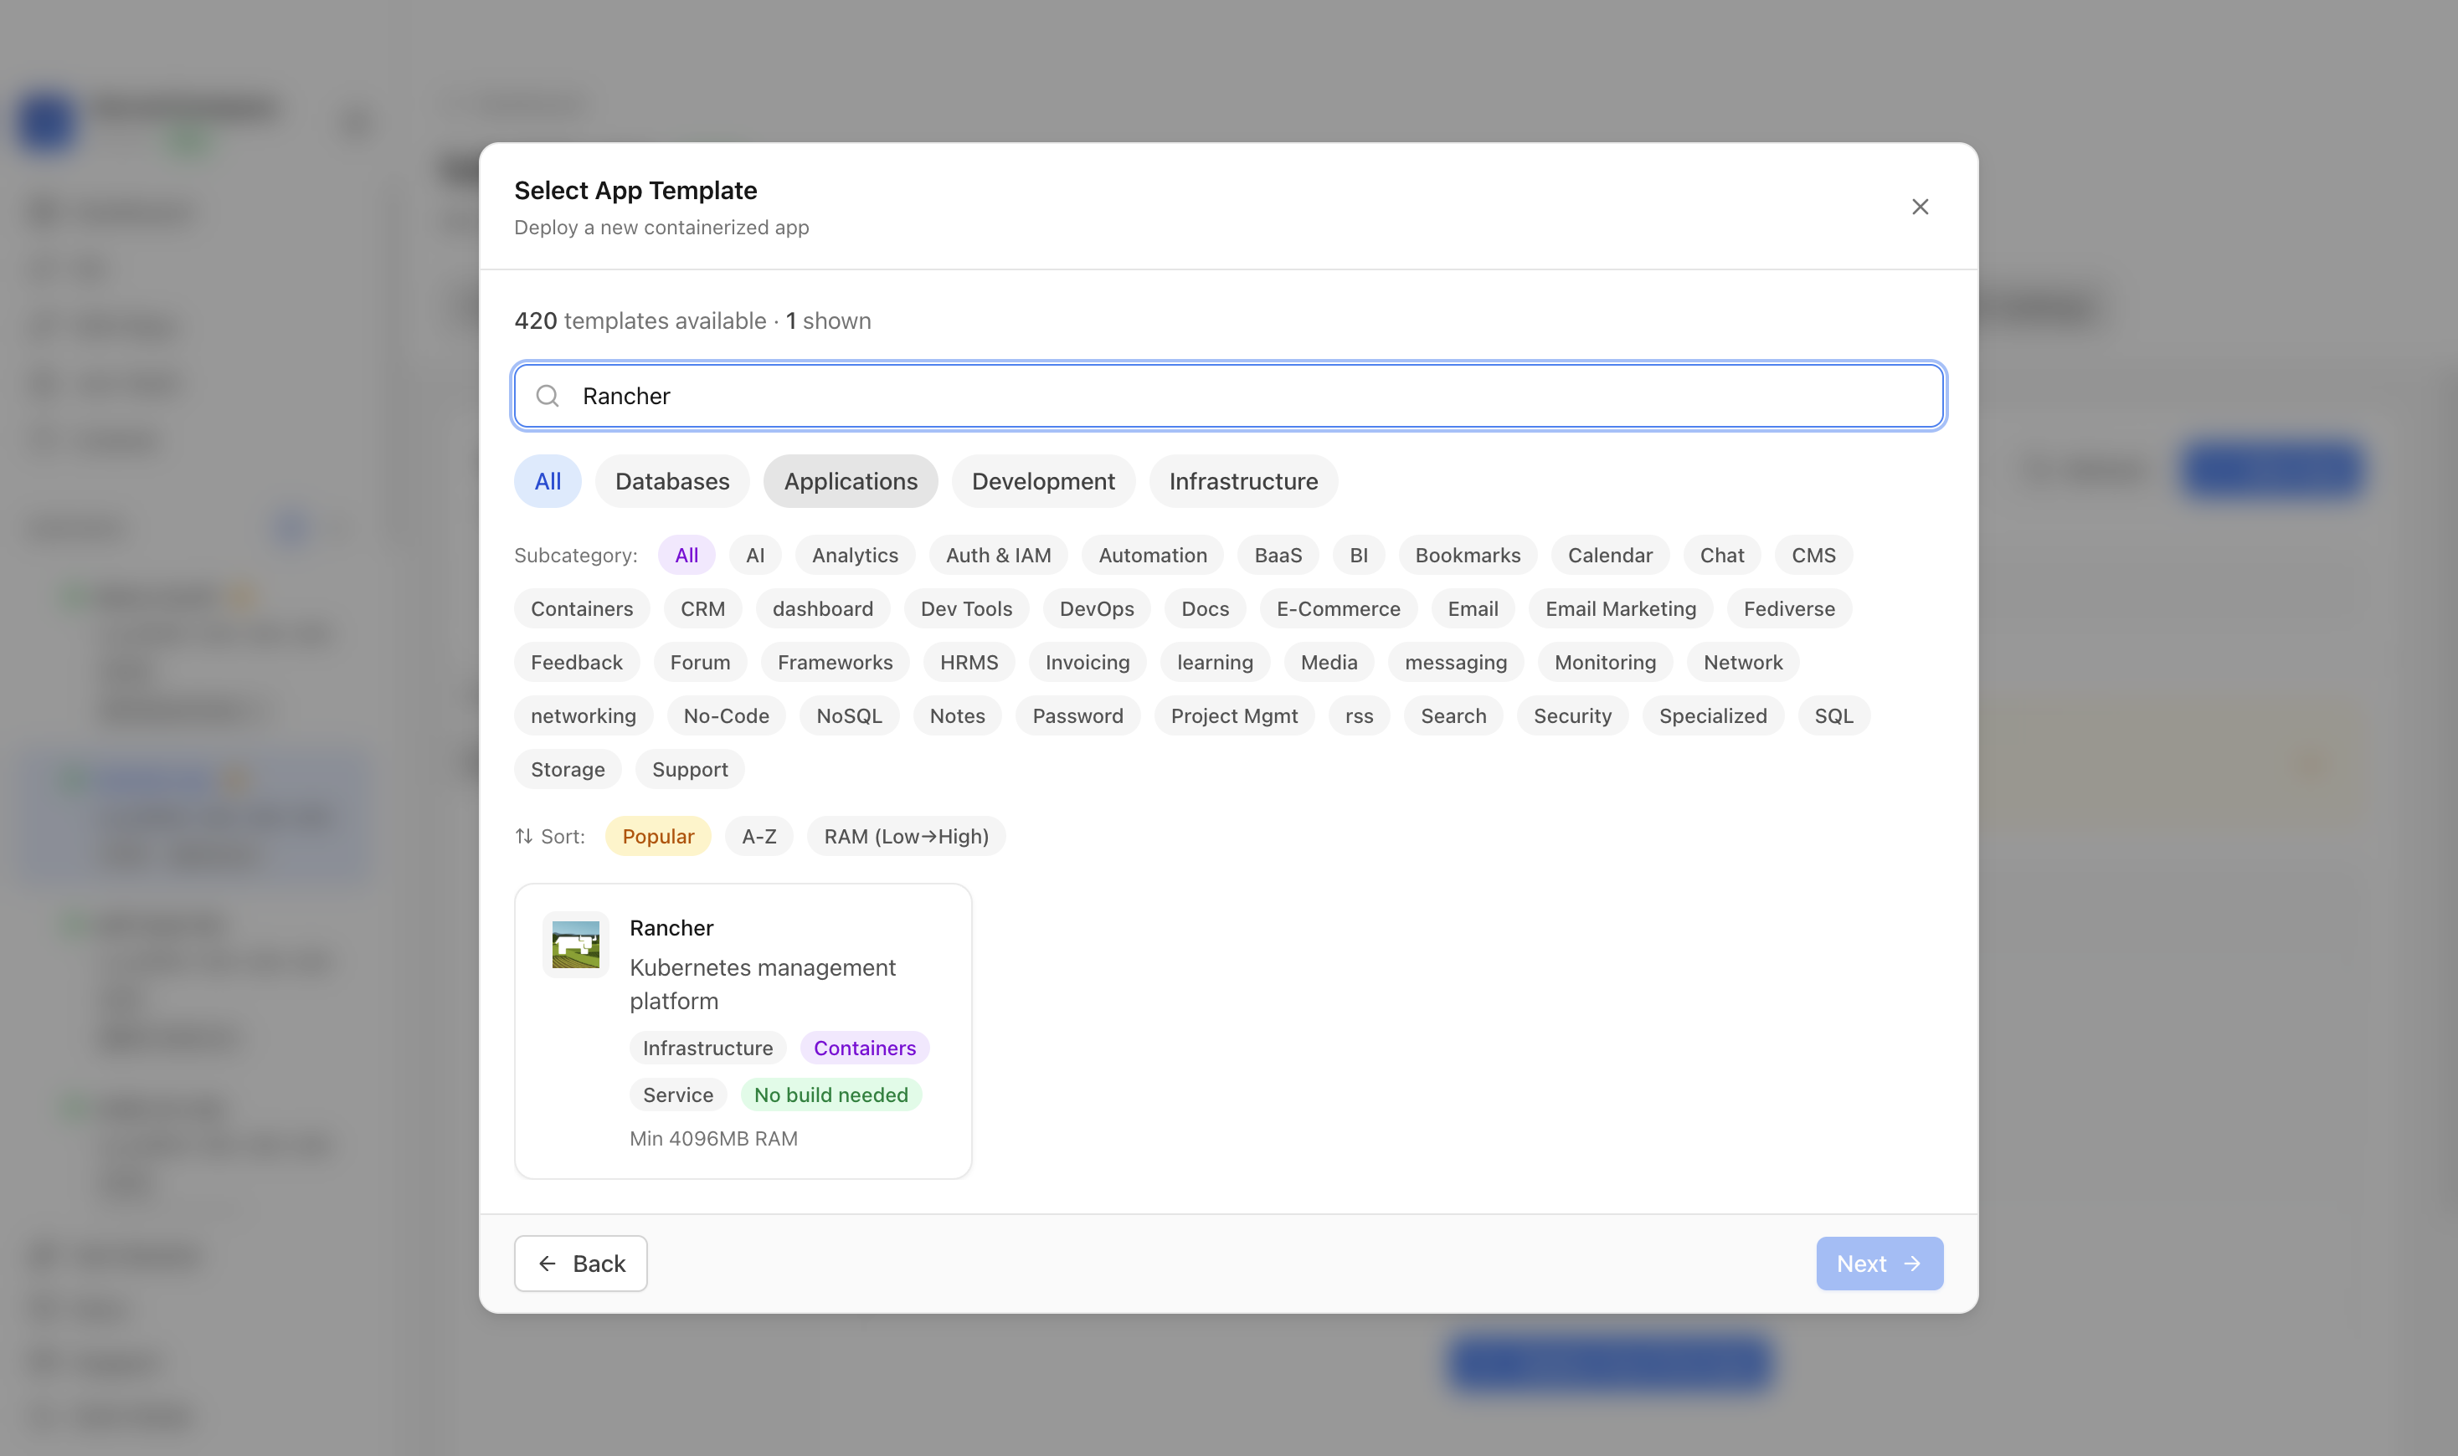
Task: Filter by Frameworks subcategory
Action: click(x=836, y=662)
